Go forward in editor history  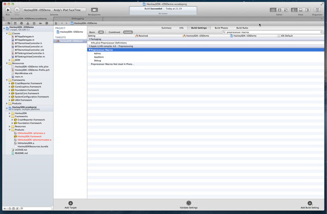pyautogui.click(x=67, y=23)
